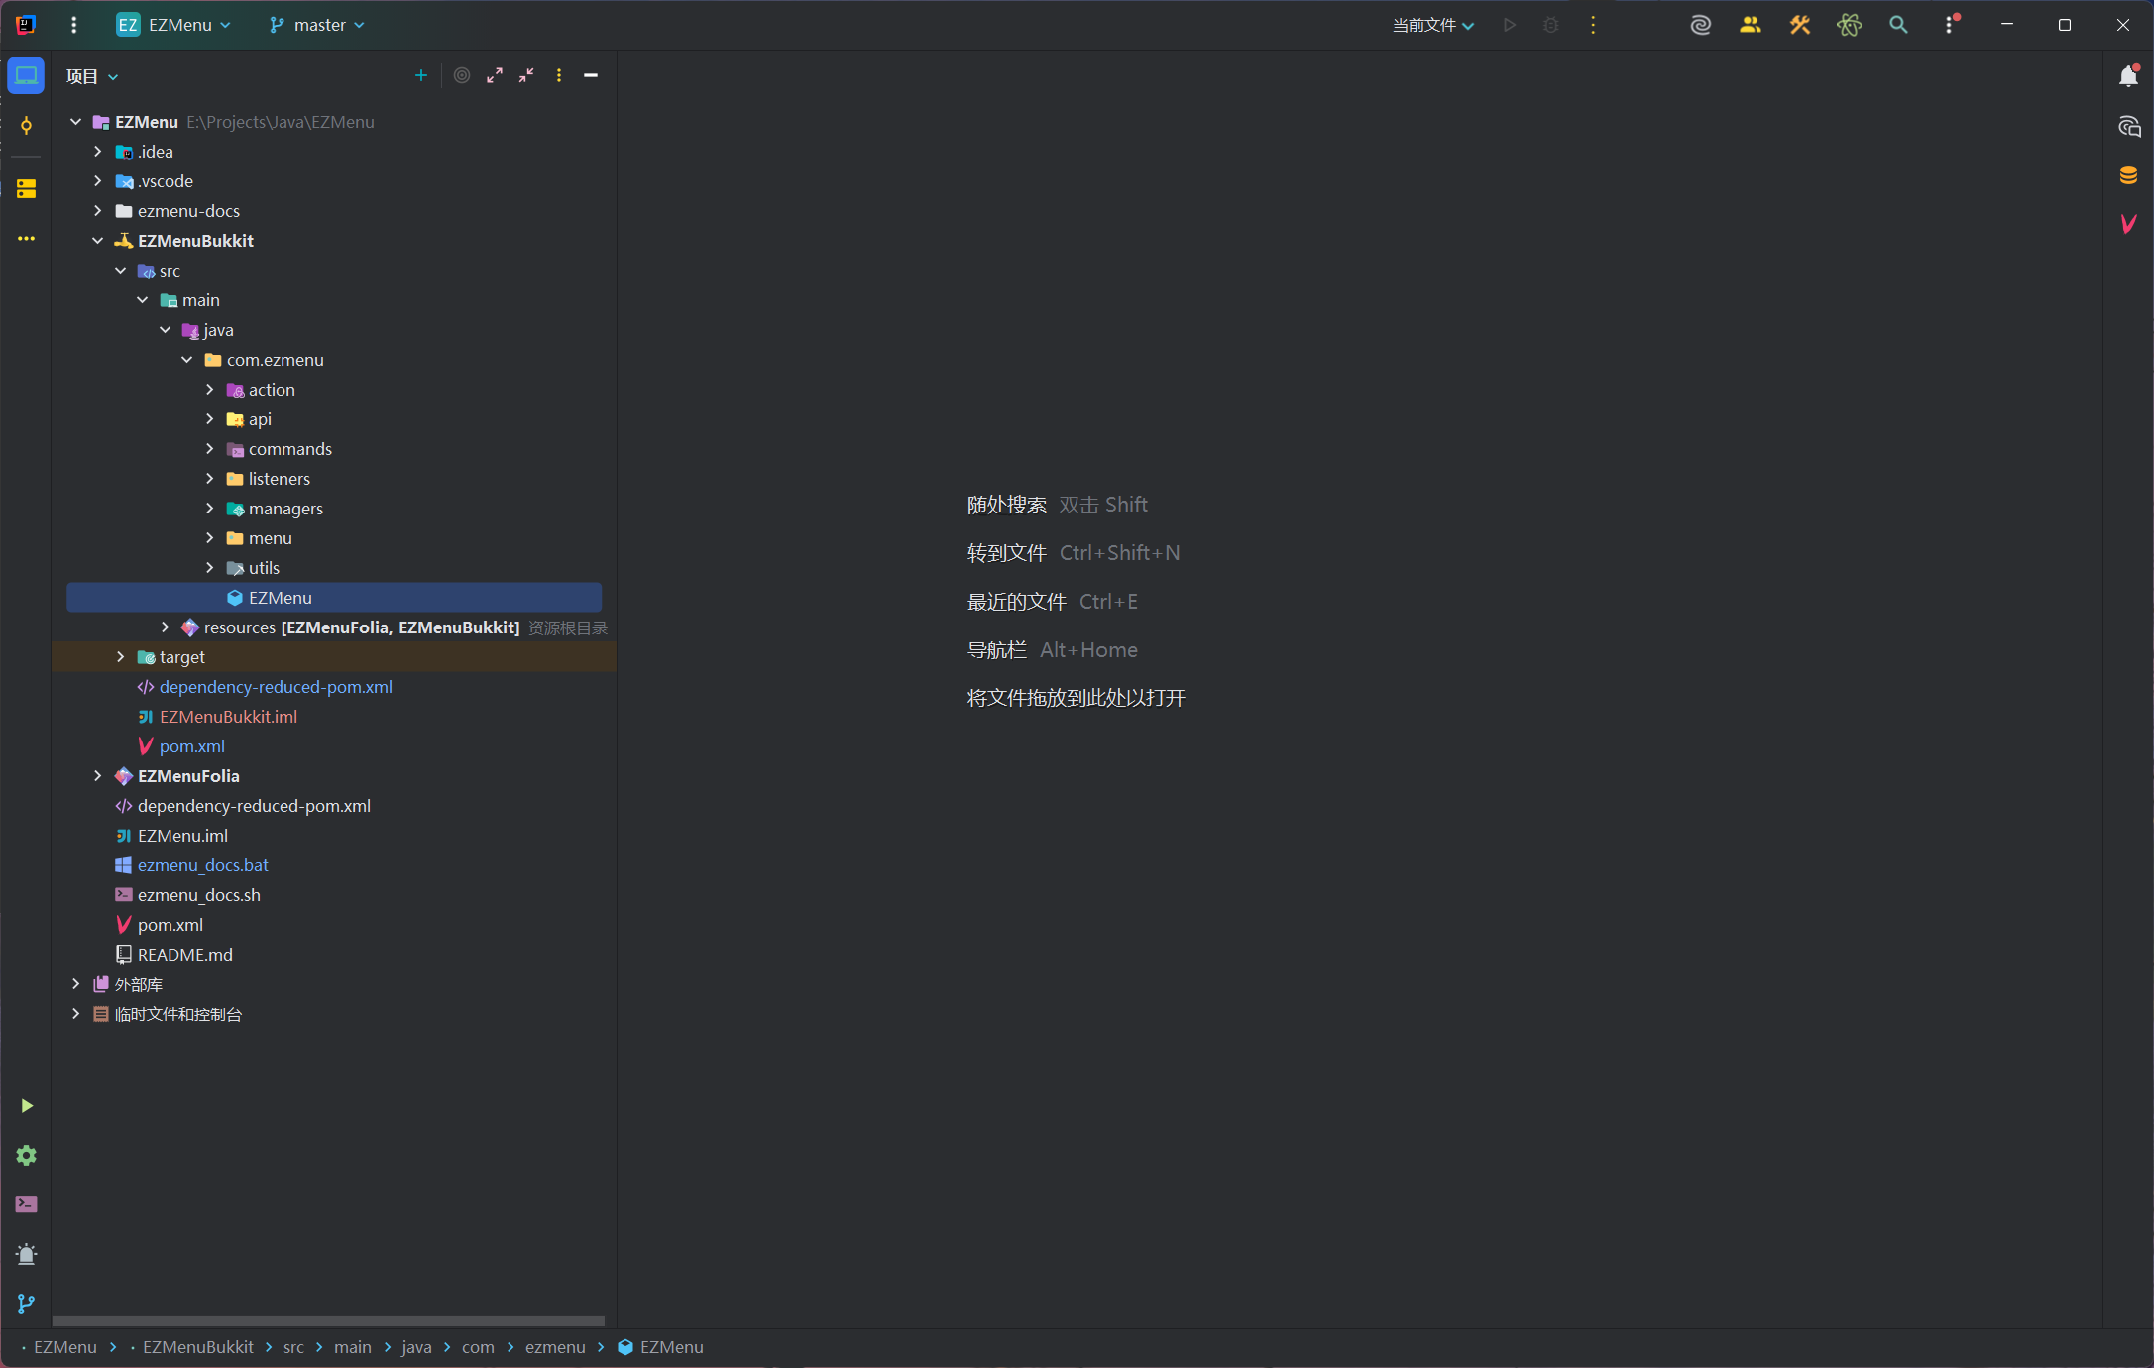Hide the project tool window
This screenshot has height=1368, width=2154.
(591, 75)
